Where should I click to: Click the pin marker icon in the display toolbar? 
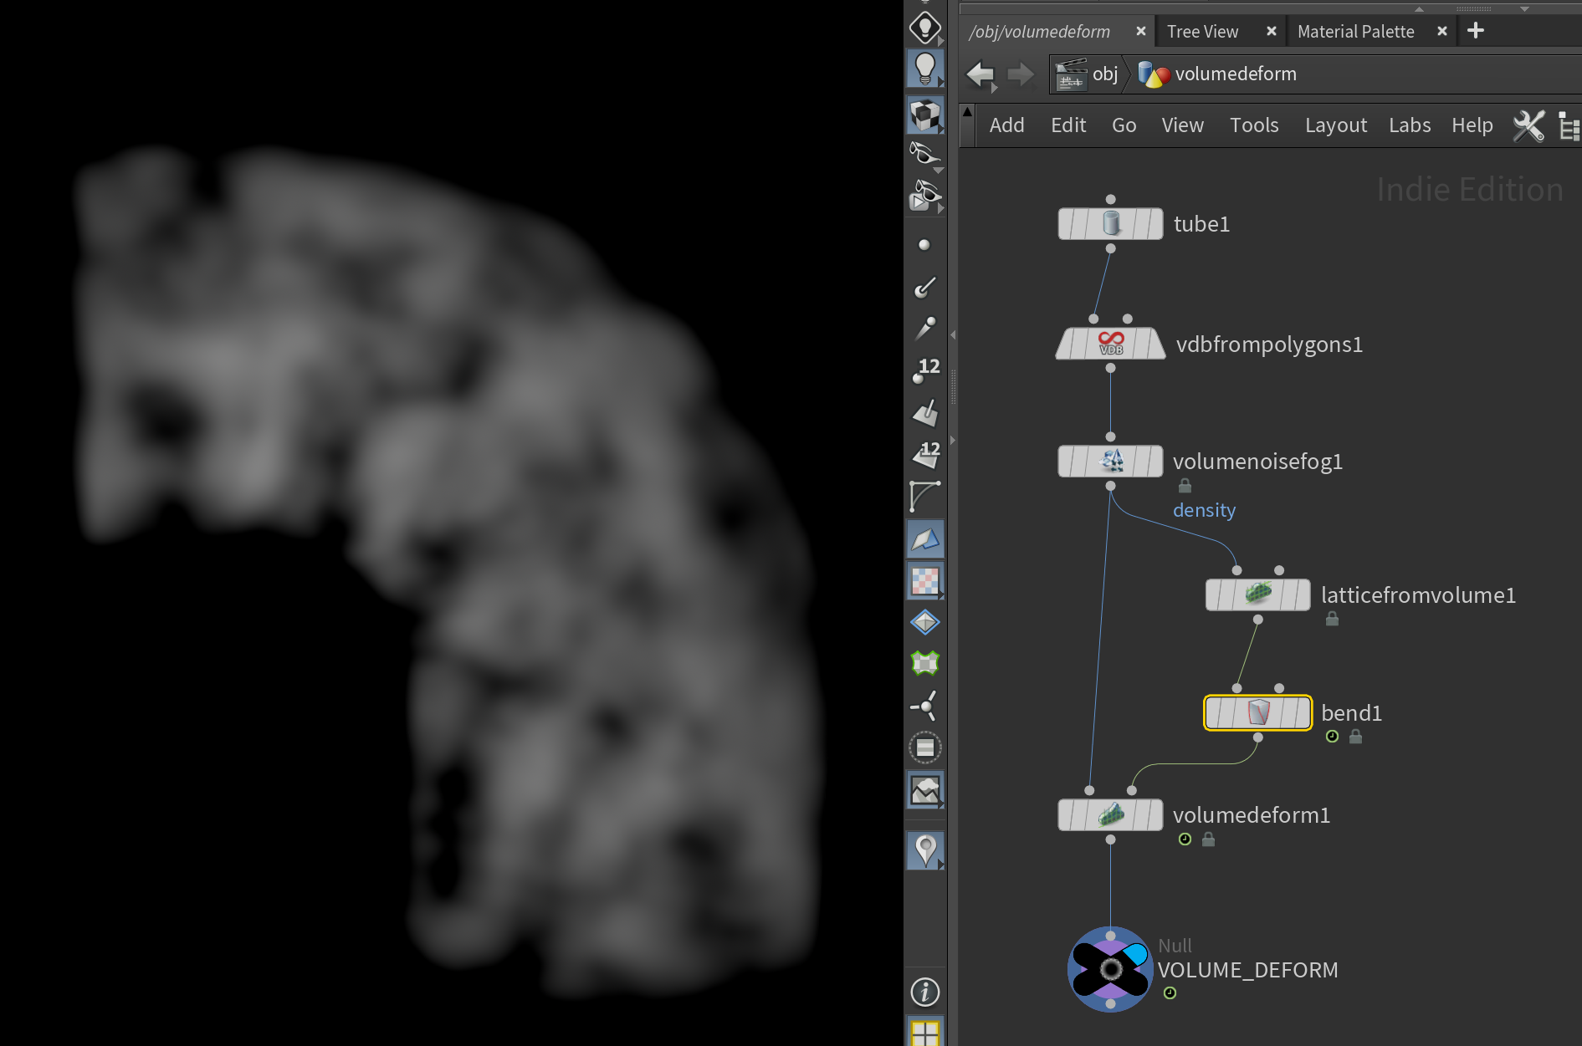[924, 850]
